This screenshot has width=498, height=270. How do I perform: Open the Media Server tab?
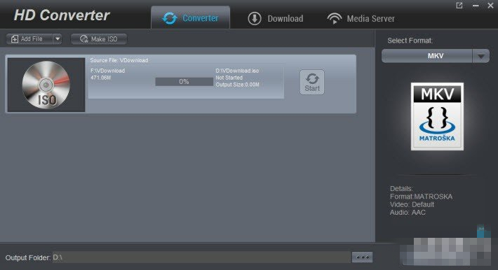click(361, 18)
